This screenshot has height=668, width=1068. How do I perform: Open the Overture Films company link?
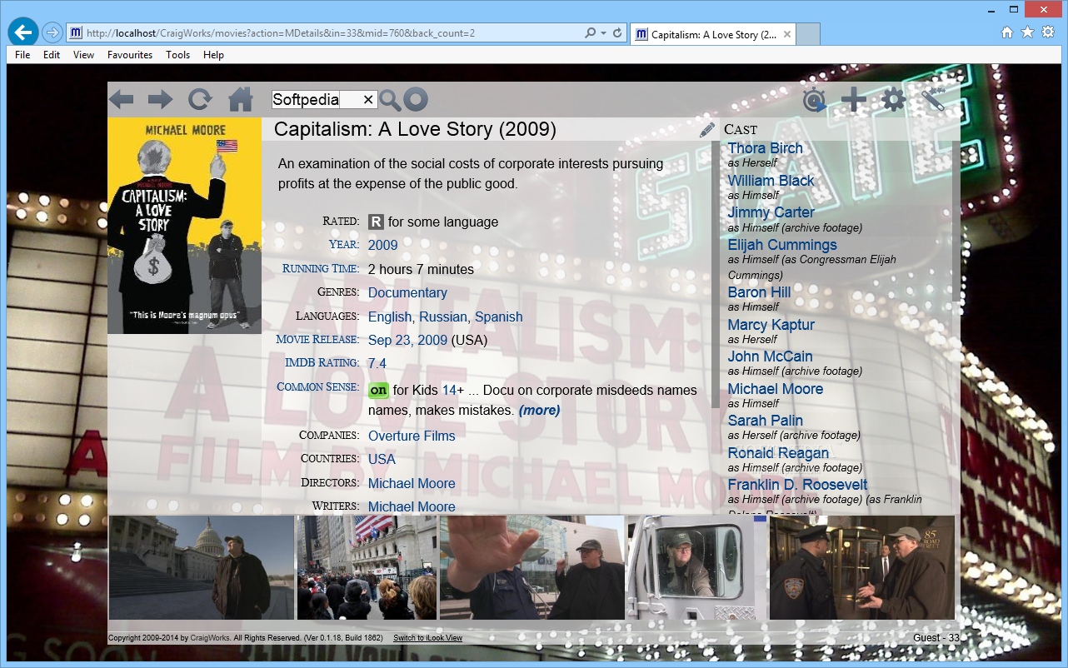click(412, 436)
